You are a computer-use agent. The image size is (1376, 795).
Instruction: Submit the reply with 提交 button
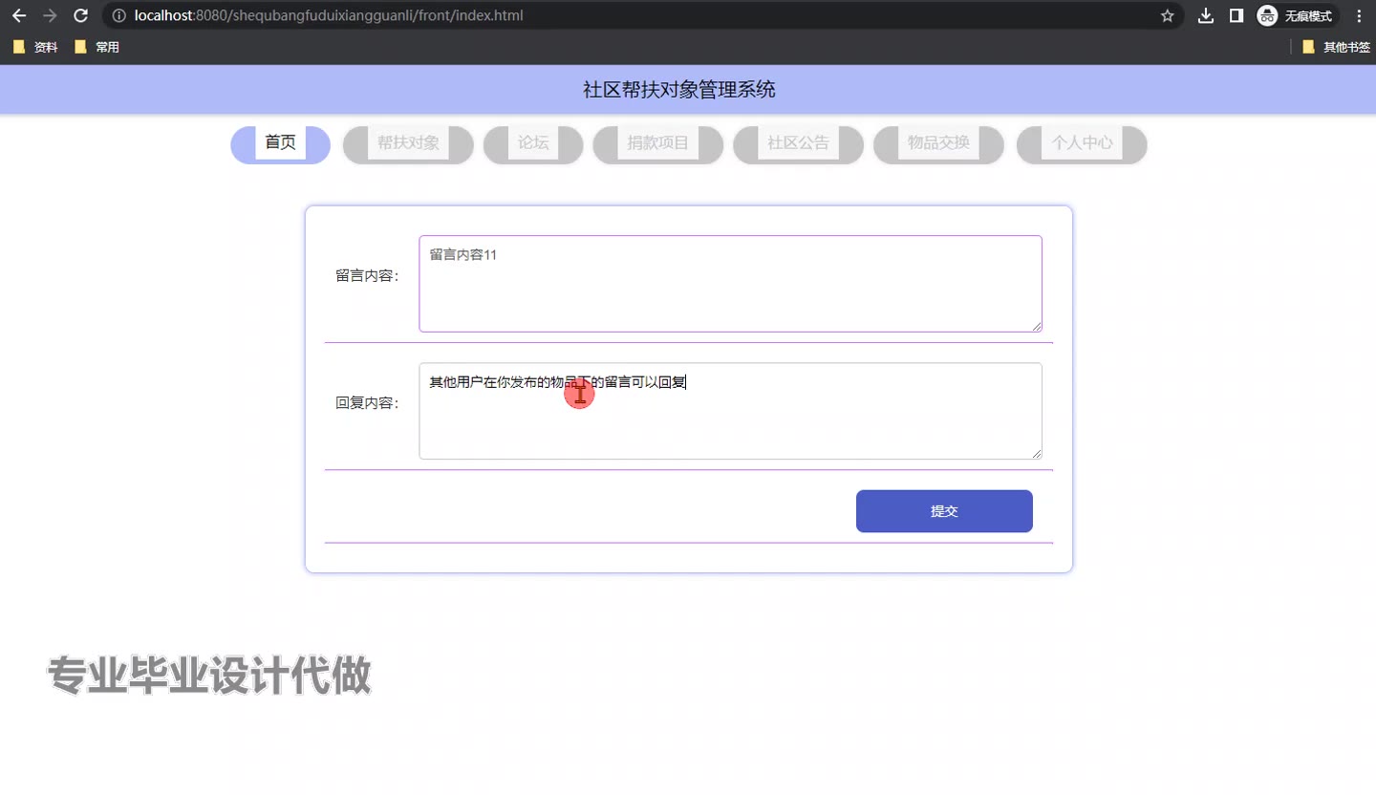pos(944,511)
